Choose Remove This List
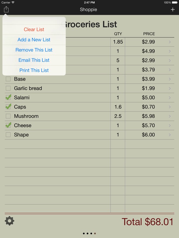179x238 pixels. click(34, 50)
